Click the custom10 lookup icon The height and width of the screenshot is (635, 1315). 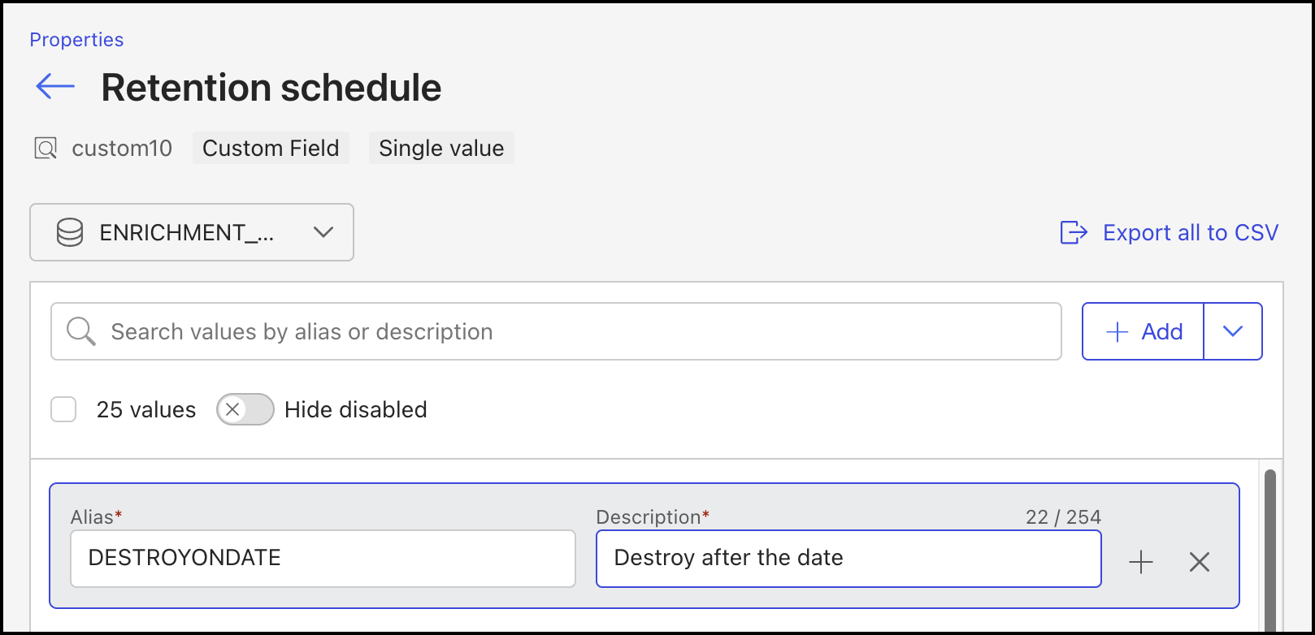click(x=46, y=149)
